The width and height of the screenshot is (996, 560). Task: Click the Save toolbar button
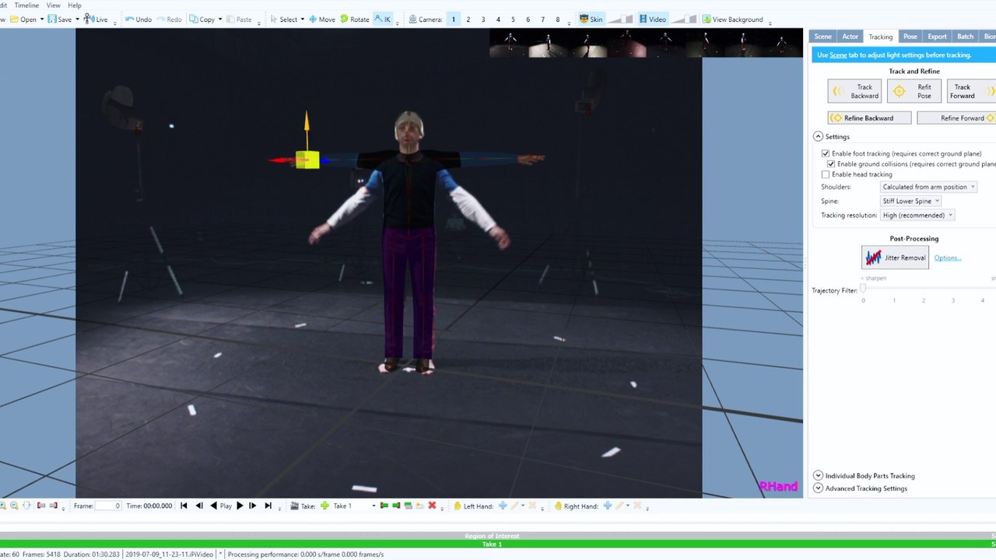[x=59, y=19]
